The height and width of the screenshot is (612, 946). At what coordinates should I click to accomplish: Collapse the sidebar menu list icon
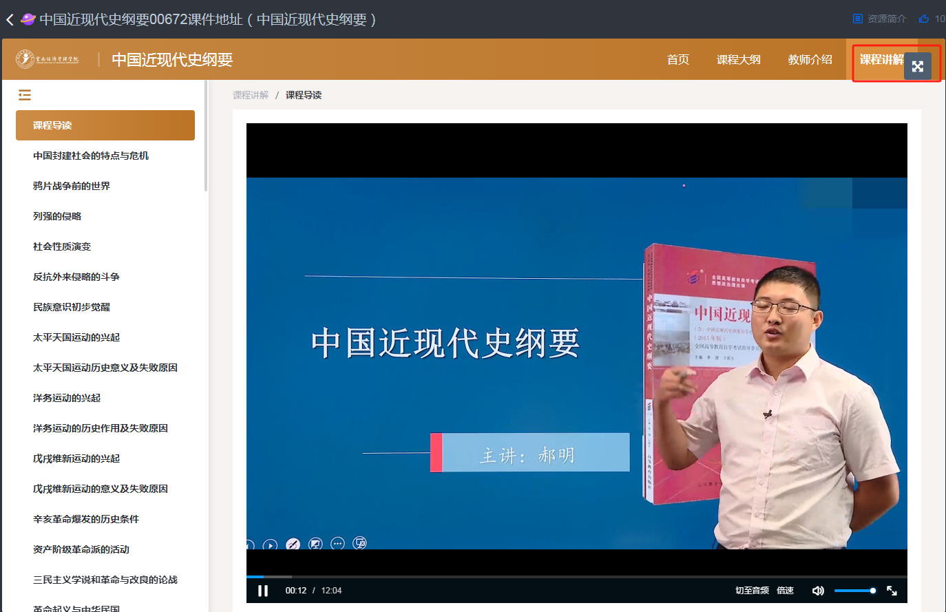point(25,95)
